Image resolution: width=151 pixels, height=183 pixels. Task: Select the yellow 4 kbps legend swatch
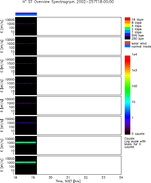point(128,25)
